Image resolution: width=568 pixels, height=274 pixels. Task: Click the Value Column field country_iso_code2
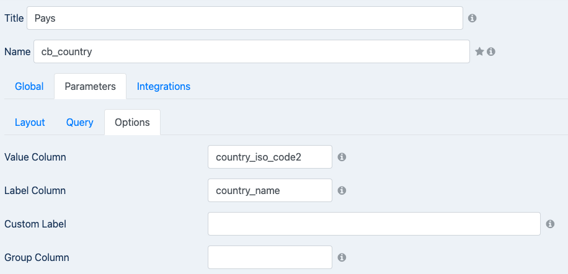click(x=270, y=157)
